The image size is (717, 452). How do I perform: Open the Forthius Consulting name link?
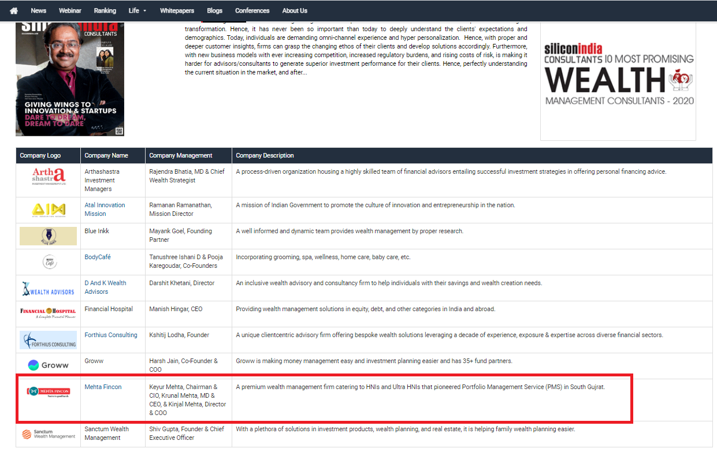click(111, 335)
